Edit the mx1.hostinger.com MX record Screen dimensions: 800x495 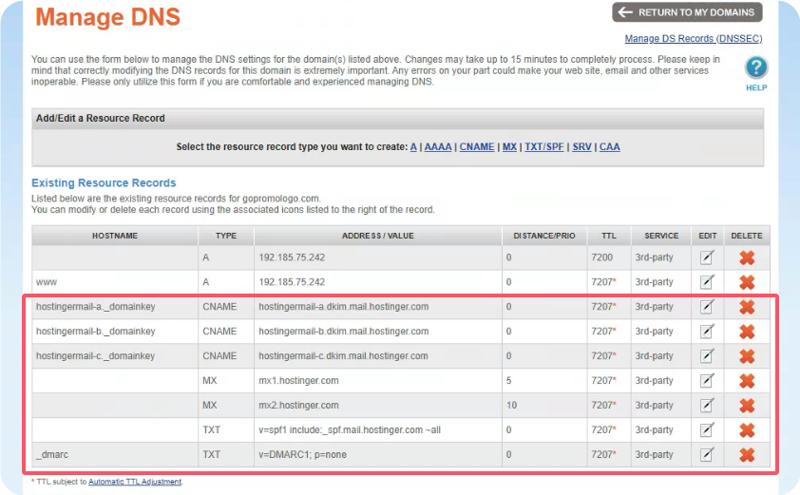707,381
